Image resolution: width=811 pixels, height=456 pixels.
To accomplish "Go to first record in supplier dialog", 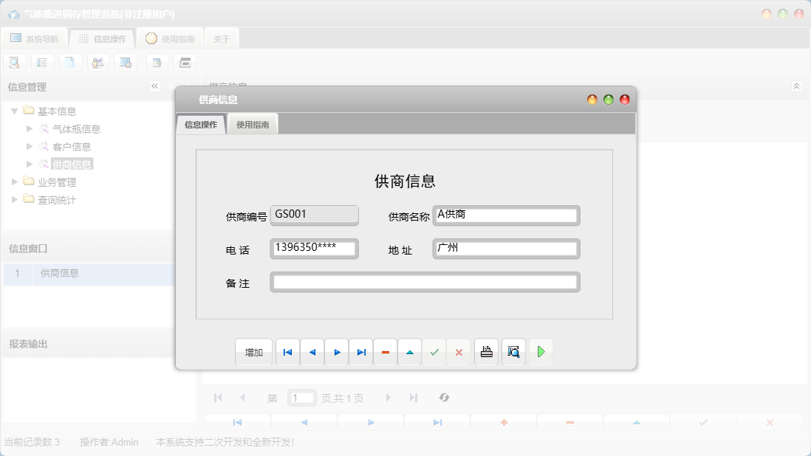I will pyautogui.click(x=287, y=353).
